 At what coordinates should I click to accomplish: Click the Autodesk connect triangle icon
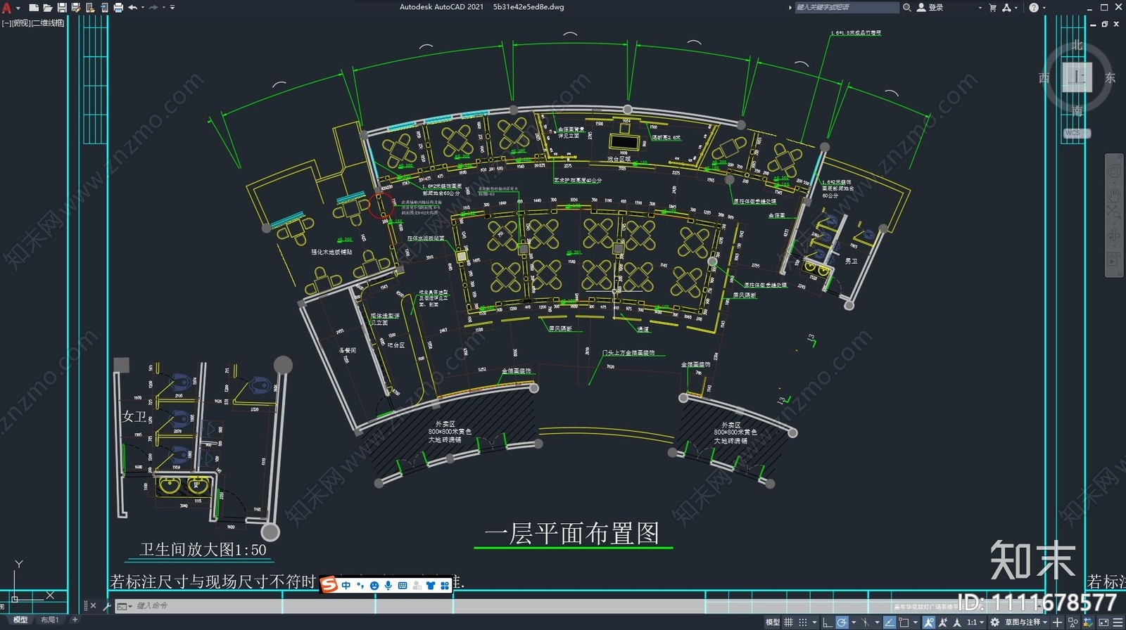point(1006,7)
